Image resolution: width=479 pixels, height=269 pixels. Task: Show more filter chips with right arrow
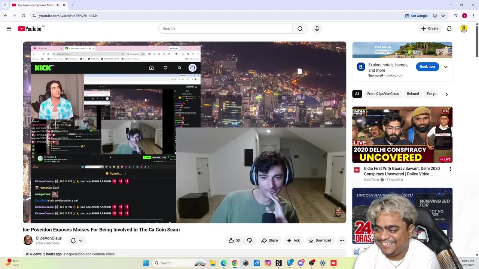coord(446,94)
